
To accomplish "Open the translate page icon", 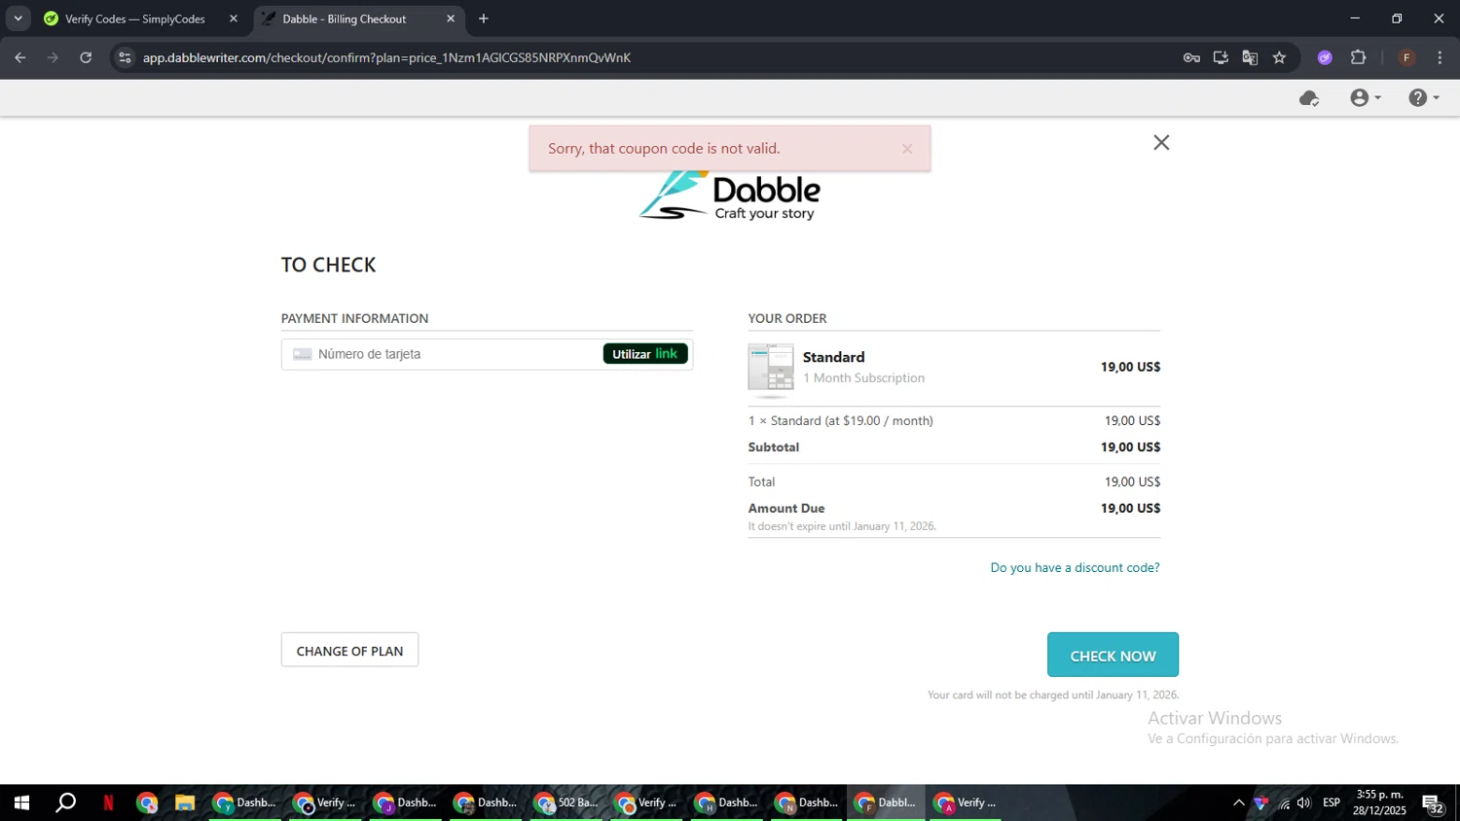I will pyautogui.click(x=1250, y=58).
